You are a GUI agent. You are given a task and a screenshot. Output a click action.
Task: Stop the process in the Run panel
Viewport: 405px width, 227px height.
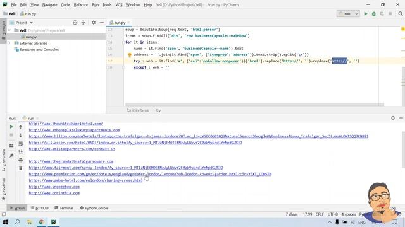[x=11, y=135]
